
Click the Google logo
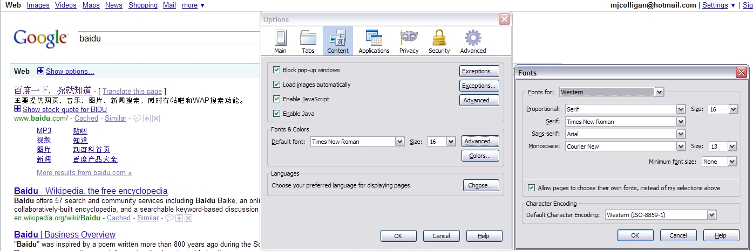point(41,38)
